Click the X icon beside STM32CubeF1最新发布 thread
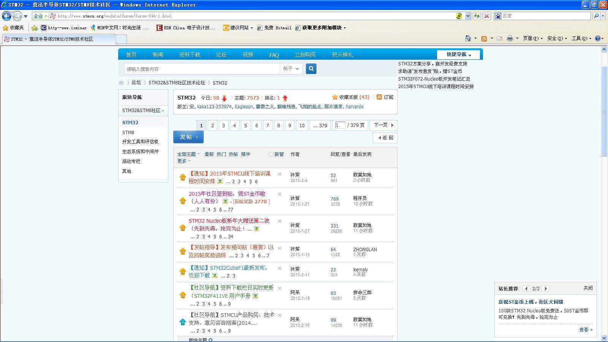 [280, 268]
